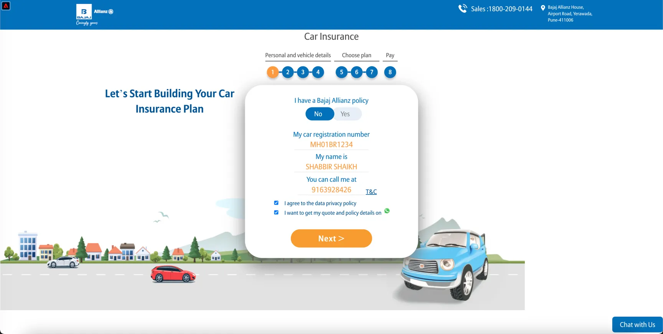Open Chat with Us button

[x=637, y=325]
